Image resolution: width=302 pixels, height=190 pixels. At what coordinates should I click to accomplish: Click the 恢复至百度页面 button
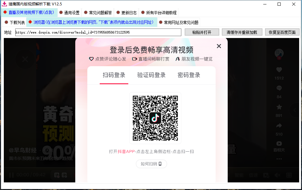tap(282, 32)
